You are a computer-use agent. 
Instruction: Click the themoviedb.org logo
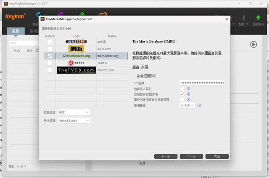76,56
